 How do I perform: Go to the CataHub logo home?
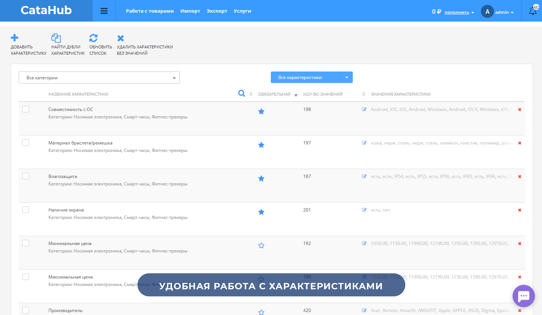click(x=46, y=10)
